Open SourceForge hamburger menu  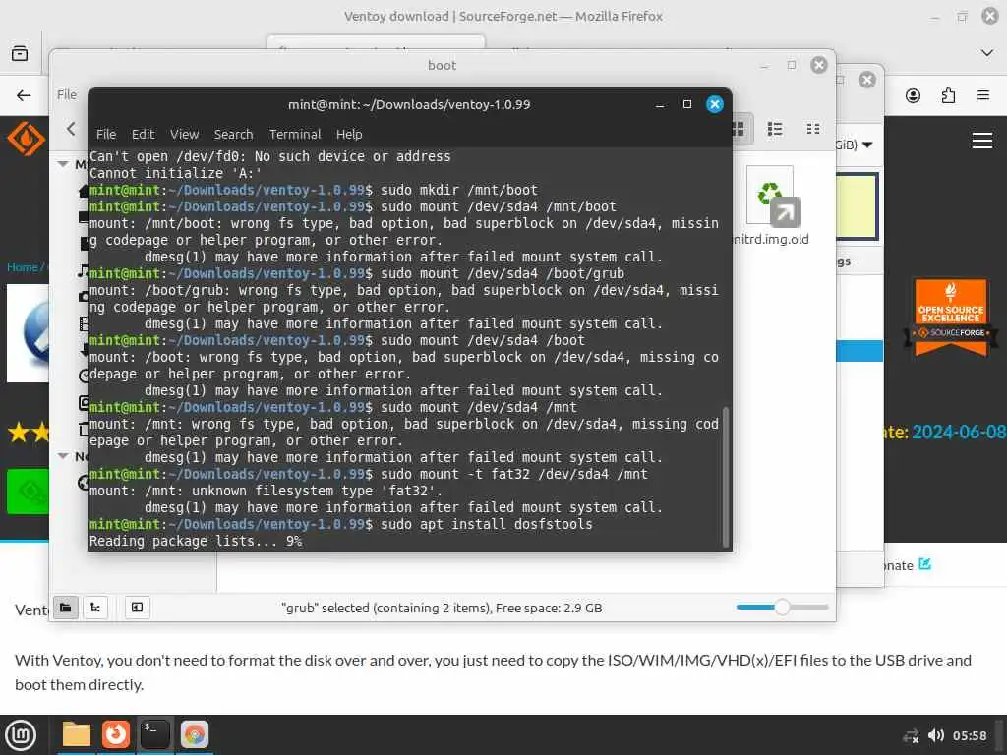982,140
